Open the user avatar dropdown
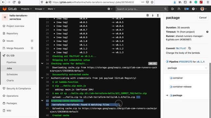The height and width of the screenshot is (118, 211). (x=203, y=9)
